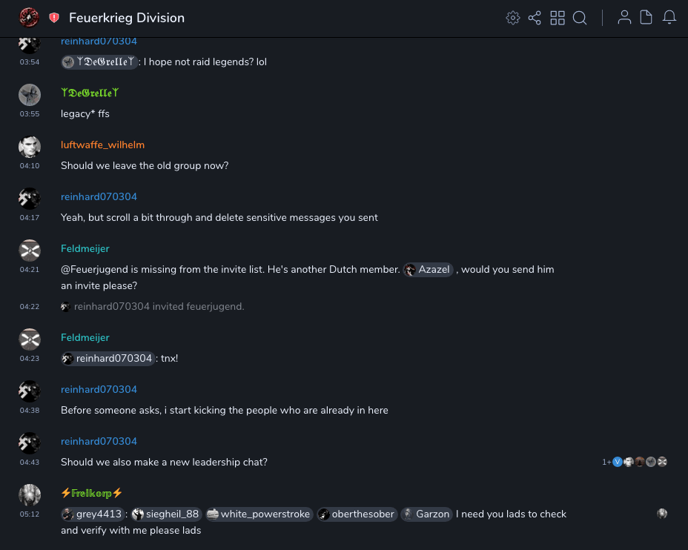Click Feldmeijer's name on the 04:21 message
Screen dimensions: 688x550
(85, 248)
